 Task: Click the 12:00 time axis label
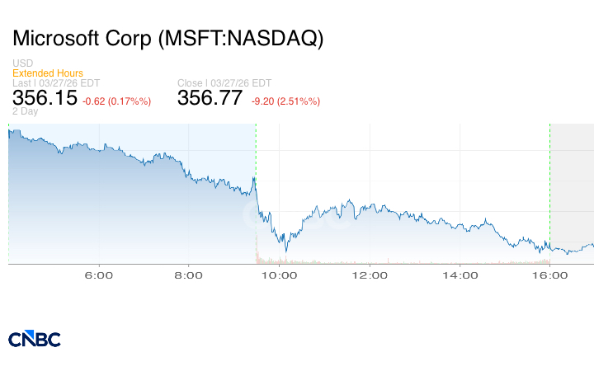[x=370, y=276]
